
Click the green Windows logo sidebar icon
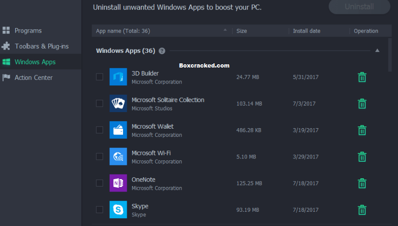[x=6, y=62]
